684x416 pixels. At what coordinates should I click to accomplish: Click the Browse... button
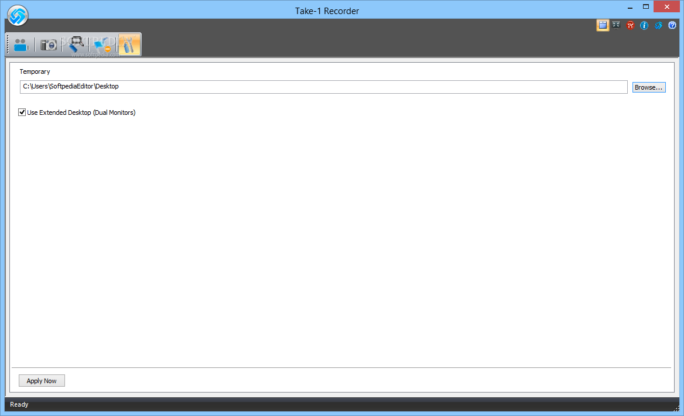tap(649, 87)
